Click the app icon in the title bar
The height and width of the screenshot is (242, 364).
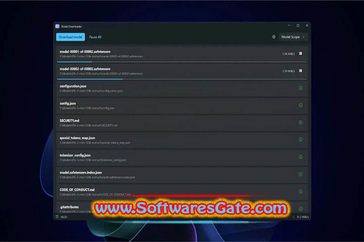coord(57,26)
